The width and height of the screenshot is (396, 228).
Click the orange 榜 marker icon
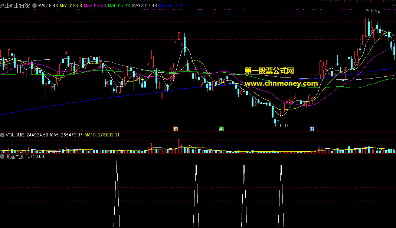click(x=176, y=129)
